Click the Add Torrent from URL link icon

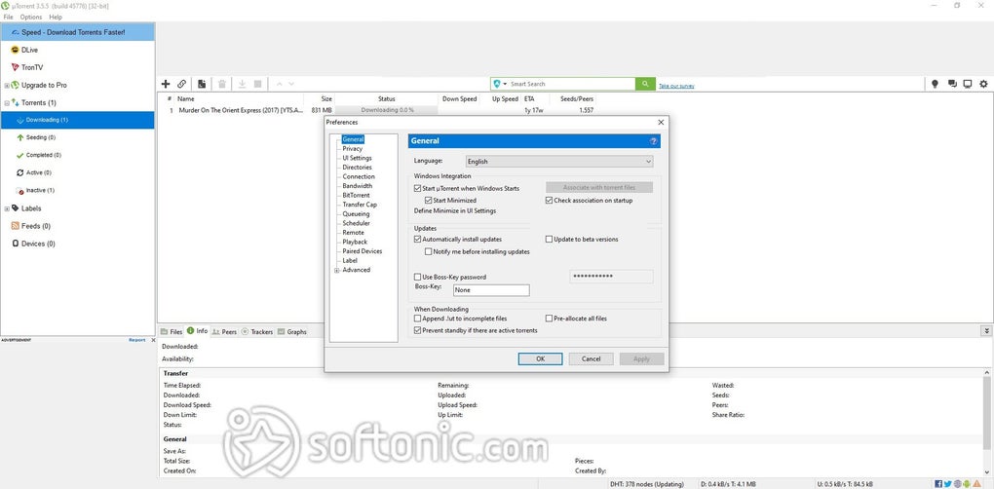(x=182, y=84)
